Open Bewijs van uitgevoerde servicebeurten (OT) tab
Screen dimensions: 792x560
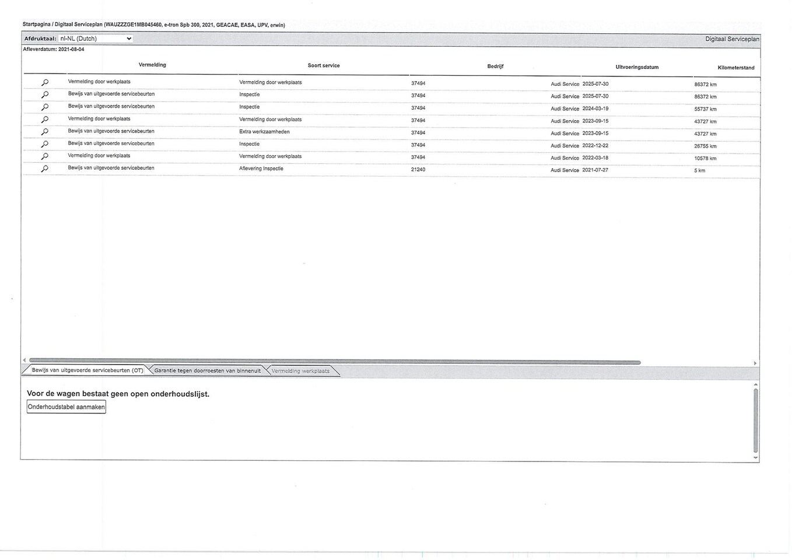(87, 370)
